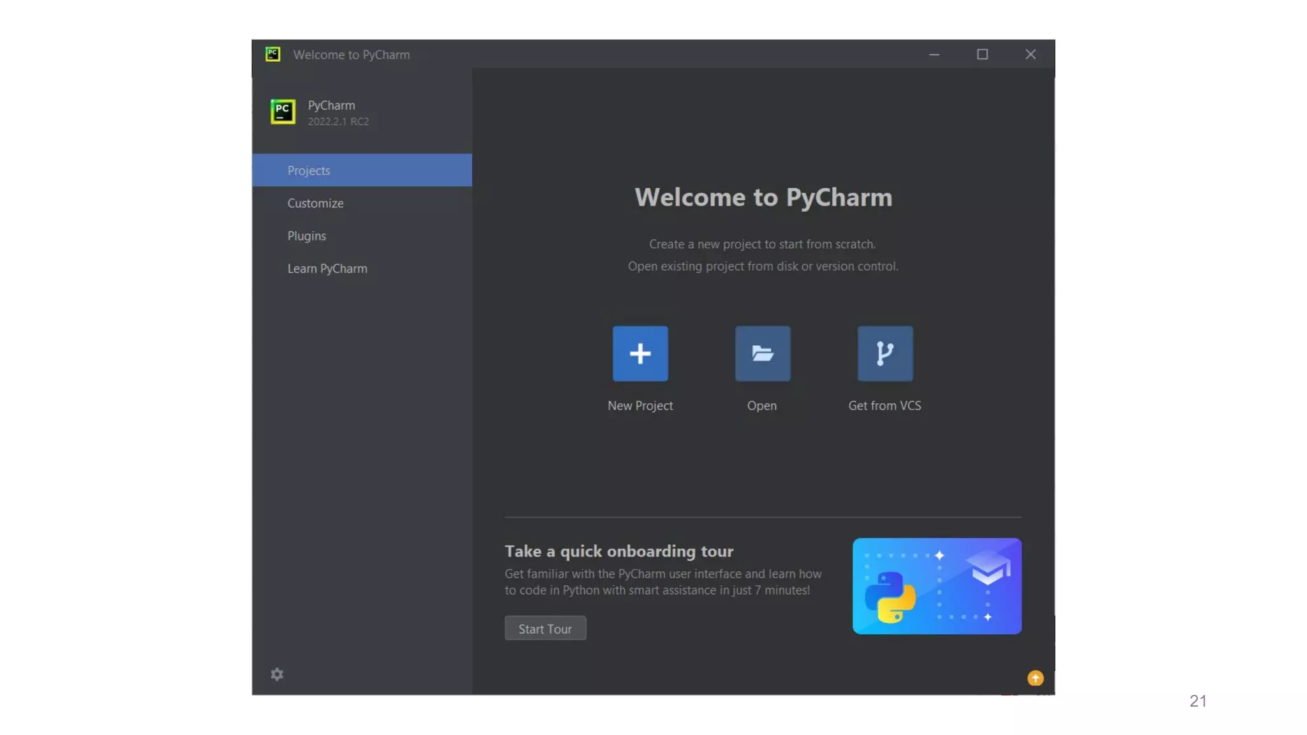
Task: Click the Open label text
Action: pyautogui.click(x=762, y=406)
